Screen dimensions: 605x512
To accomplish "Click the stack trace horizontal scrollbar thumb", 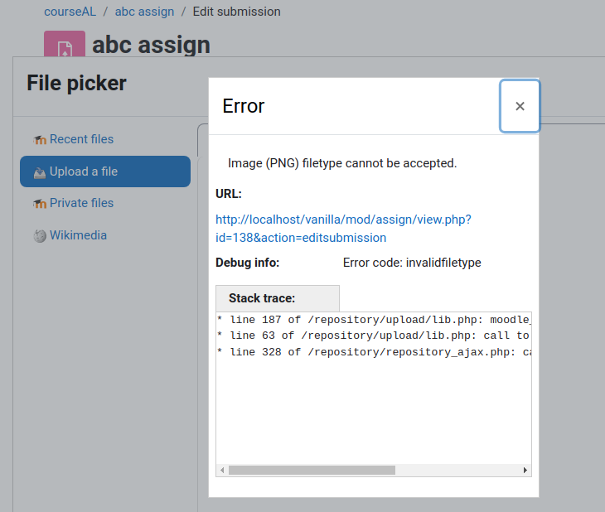I will pyautogui.click(x=312, y=470).
